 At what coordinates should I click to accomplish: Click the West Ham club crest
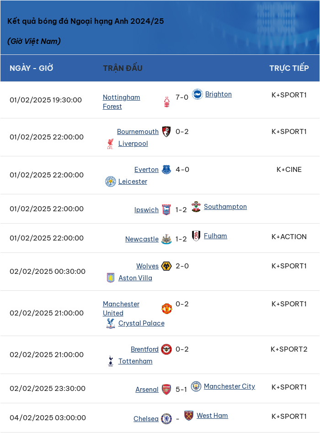point(189,415)
